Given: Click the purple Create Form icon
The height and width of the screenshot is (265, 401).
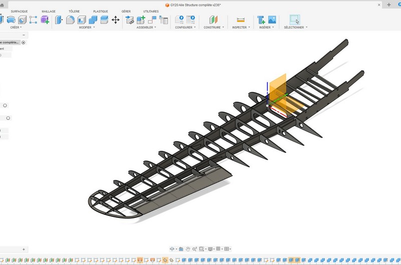Looking at the screenshot, I should pyautogui.click(x=45, y=20).
